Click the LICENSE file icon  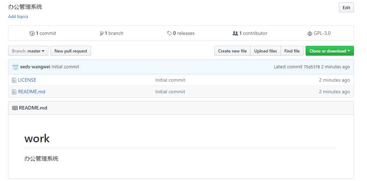click(14, 80)
